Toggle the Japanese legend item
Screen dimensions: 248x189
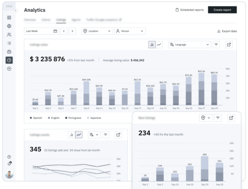[x=94, y=118]
